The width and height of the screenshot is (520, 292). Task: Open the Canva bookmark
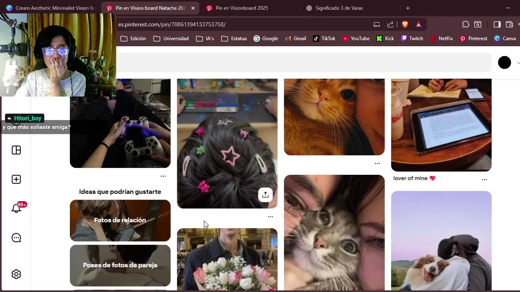pyautogui.click(x=505, y=39)
